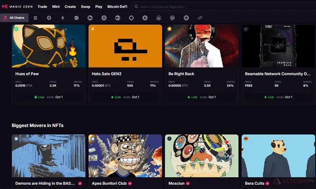
Task: Click the Live status on Hues of Paw
Action: point(39,97)
